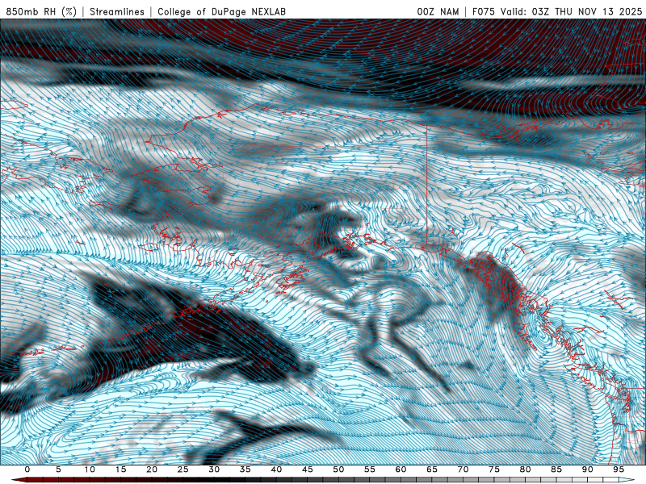Select the '75' color scale label
The image size is (646, 484).
494,469
